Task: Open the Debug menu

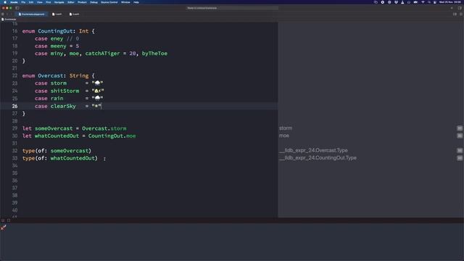Action: 94,2
